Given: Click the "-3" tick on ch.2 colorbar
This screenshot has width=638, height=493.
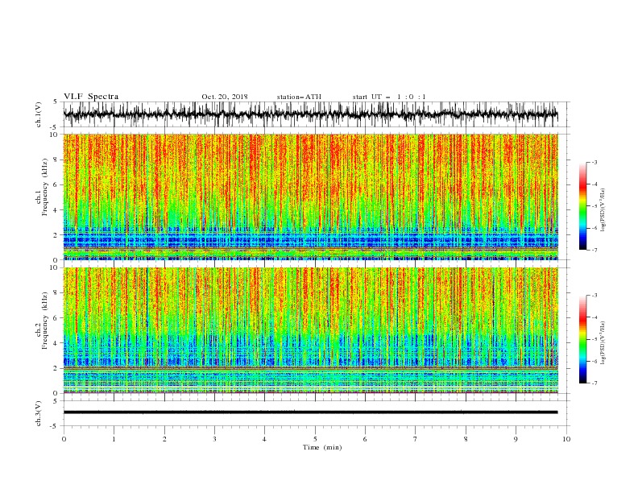Looking at the screenshot, I should (x=594, y=296).
